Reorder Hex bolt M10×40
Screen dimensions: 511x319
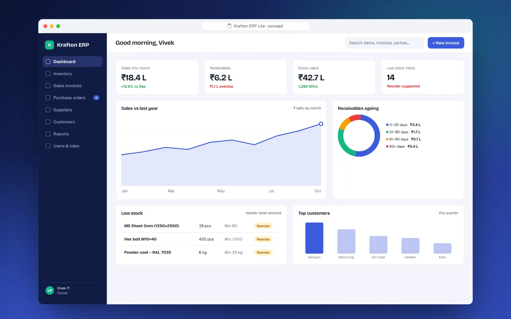[x=263, y=239]
